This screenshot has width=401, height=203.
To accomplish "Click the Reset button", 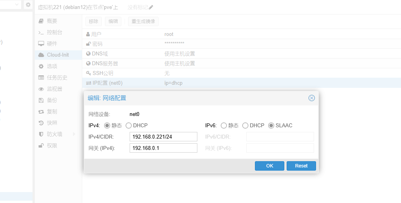I will [301, 166].
